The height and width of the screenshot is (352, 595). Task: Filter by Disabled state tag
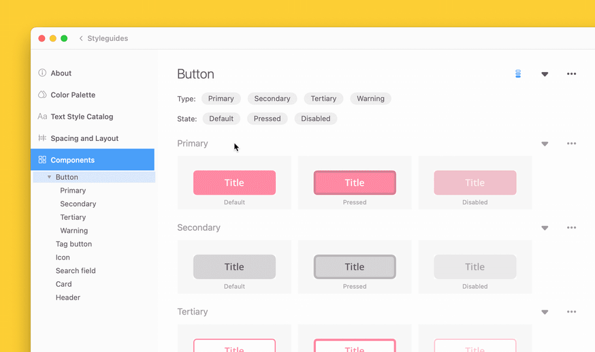tap(315, 118)
